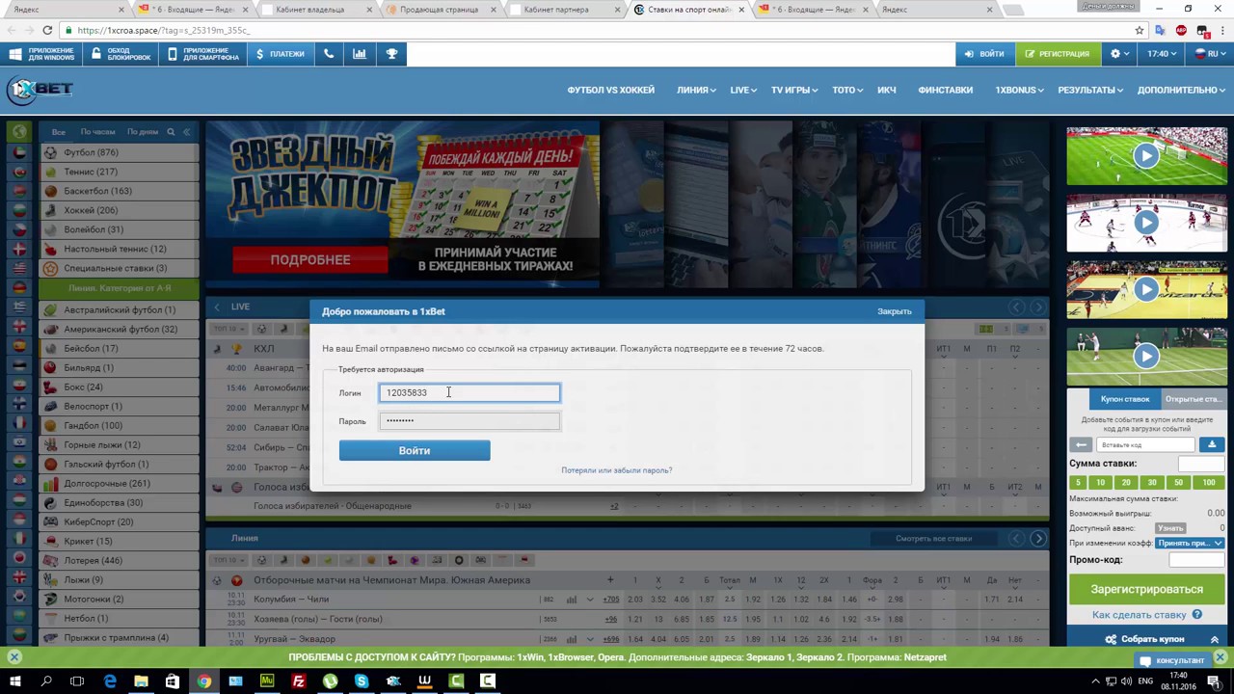Click the Подробнее banner button
Image resolution: width=1234 pixels, height=694 pixels.
coord(310,259)
